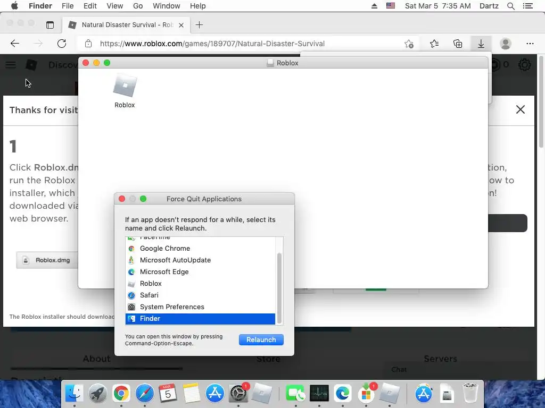Open Edge Settings and more menu
The width and height of the screenshot is (545, 408).
click(x=530, y=44)
